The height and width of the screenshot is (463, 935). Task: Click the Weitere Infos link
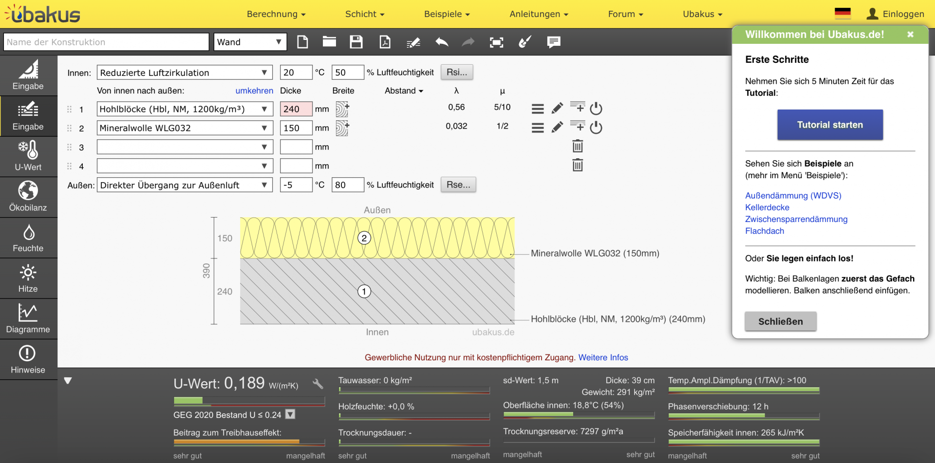pyautogui.click(x=603, y=357)
